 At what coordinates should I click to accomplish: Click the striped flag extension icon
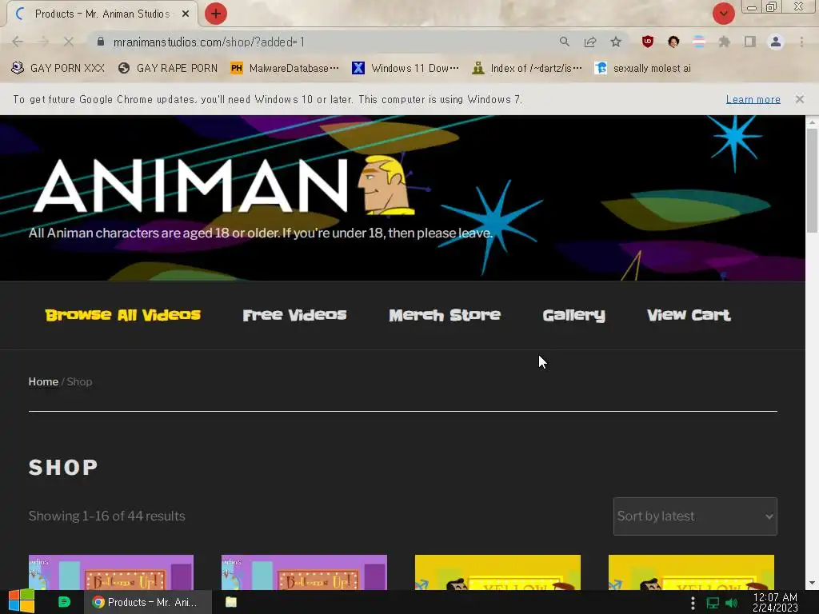(699, 42)
